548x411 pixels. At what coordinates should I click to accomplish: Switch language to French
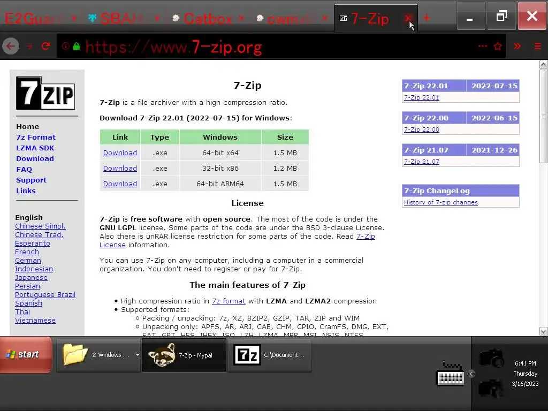pyautogui.click(x=27, y=252)
